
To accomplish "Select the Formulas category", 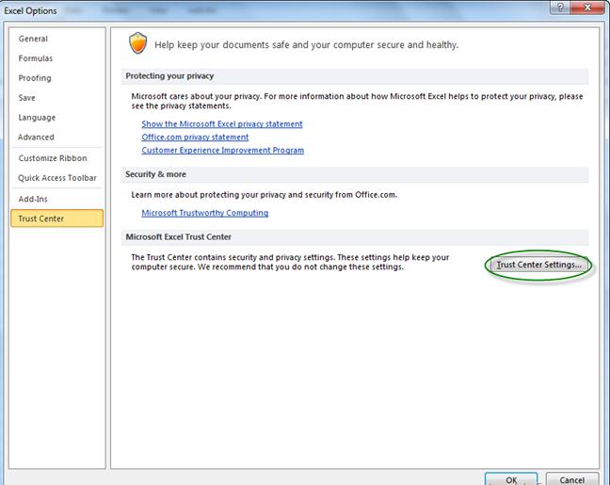I will pyautogui.click(x=57, y=58).
